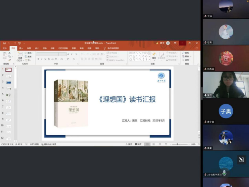Expand the Select (选择) dropdown
The image size is (249, 187).
[187, 60]
